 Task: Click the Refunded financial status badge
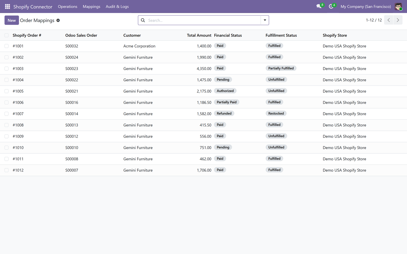[x=224, y=114]
